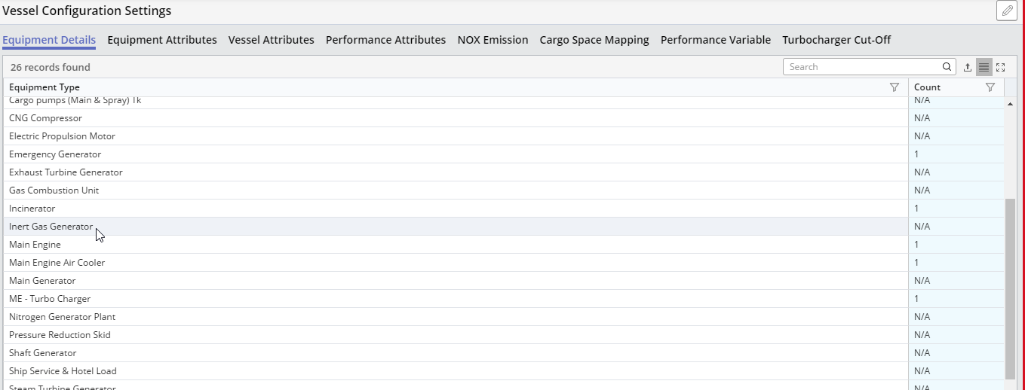
Task: Open the Turbocharger Cut-Off tab
Action: (x=836, y=40)
